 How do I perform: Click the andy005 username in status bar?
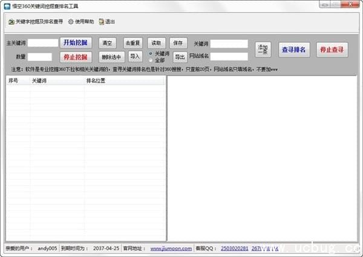pos(47,249)
